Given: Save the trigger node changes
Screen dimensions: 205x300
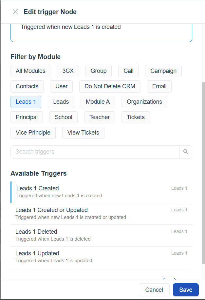Looking at the screenshot, I should point(186,290).
